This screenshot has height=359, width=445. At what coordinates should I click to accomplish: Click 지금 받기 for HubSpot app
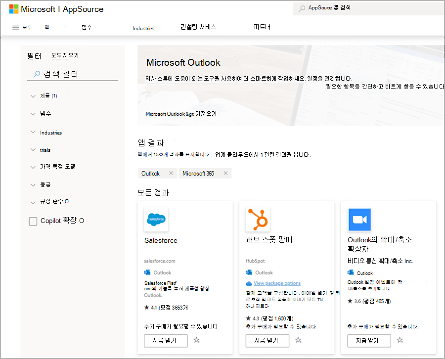[267, 341]
